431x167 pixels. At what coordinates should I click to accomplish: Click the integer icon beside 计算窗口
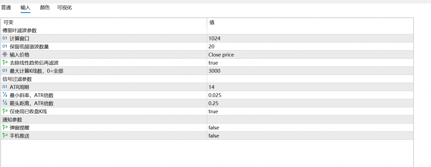click(x=5, y=38)
